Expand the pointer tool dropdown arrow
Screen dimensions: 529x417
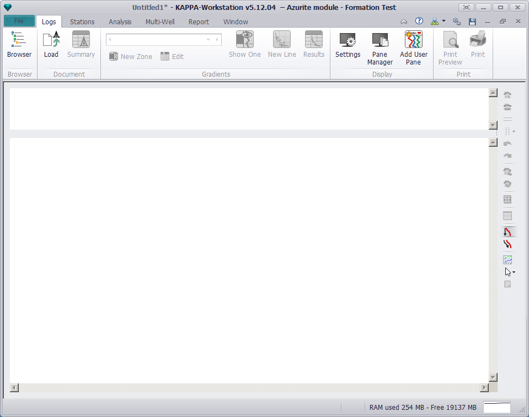tap(514, 272)
